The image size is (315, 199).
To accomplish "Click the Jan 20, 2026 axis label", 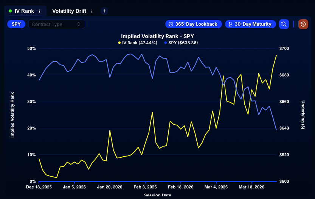I will (x=110, y=187).
